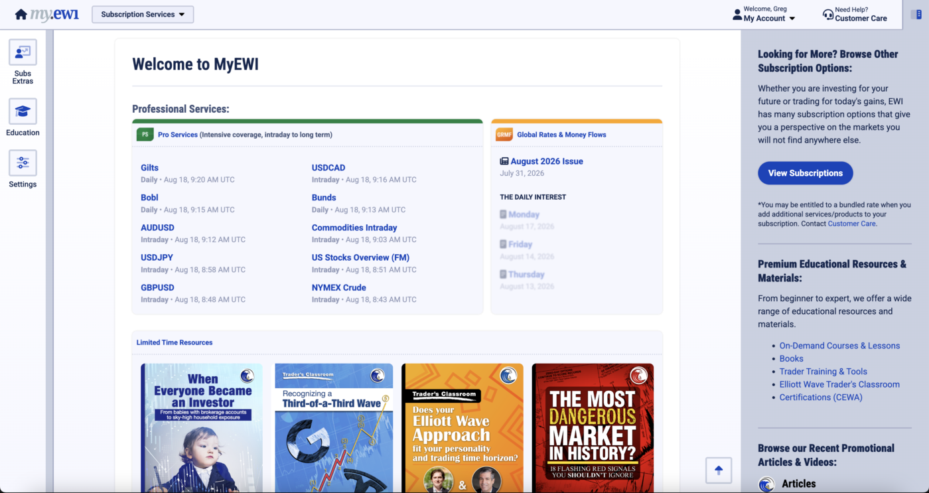This screenshot has height=493, width=929.
Task: Open the Books link
Action: click(792, 358)
